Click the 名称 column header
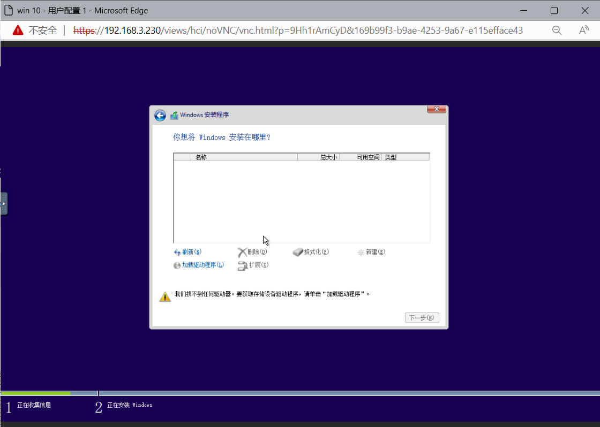 point(244,157)
